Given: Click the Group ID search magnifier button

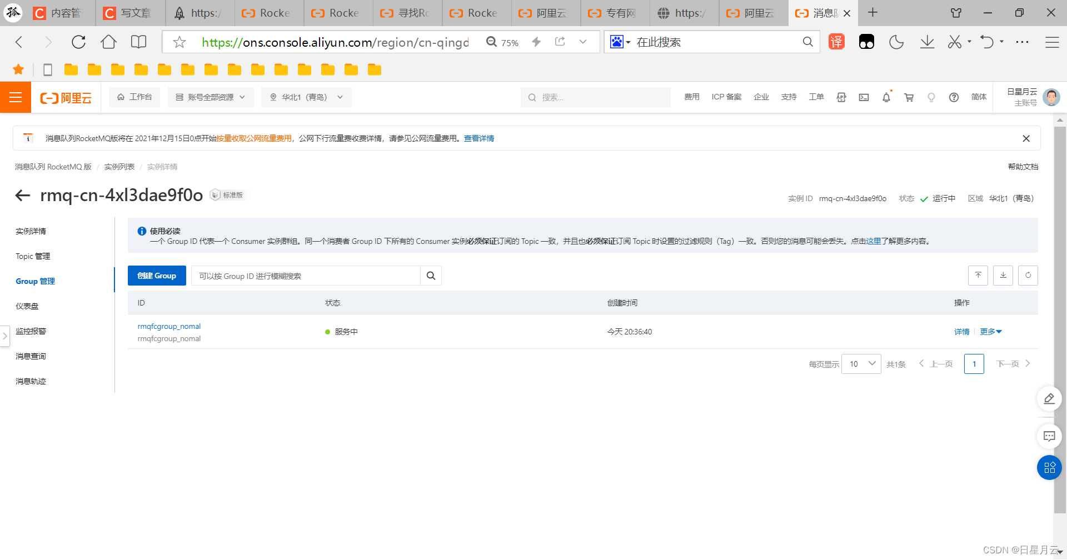Looking at the screenshot, I should click(431, 276).
